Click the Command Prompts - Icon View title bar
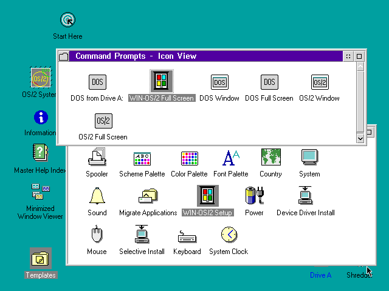The height and width of the screenshot is (291, 389). [206, 56]
